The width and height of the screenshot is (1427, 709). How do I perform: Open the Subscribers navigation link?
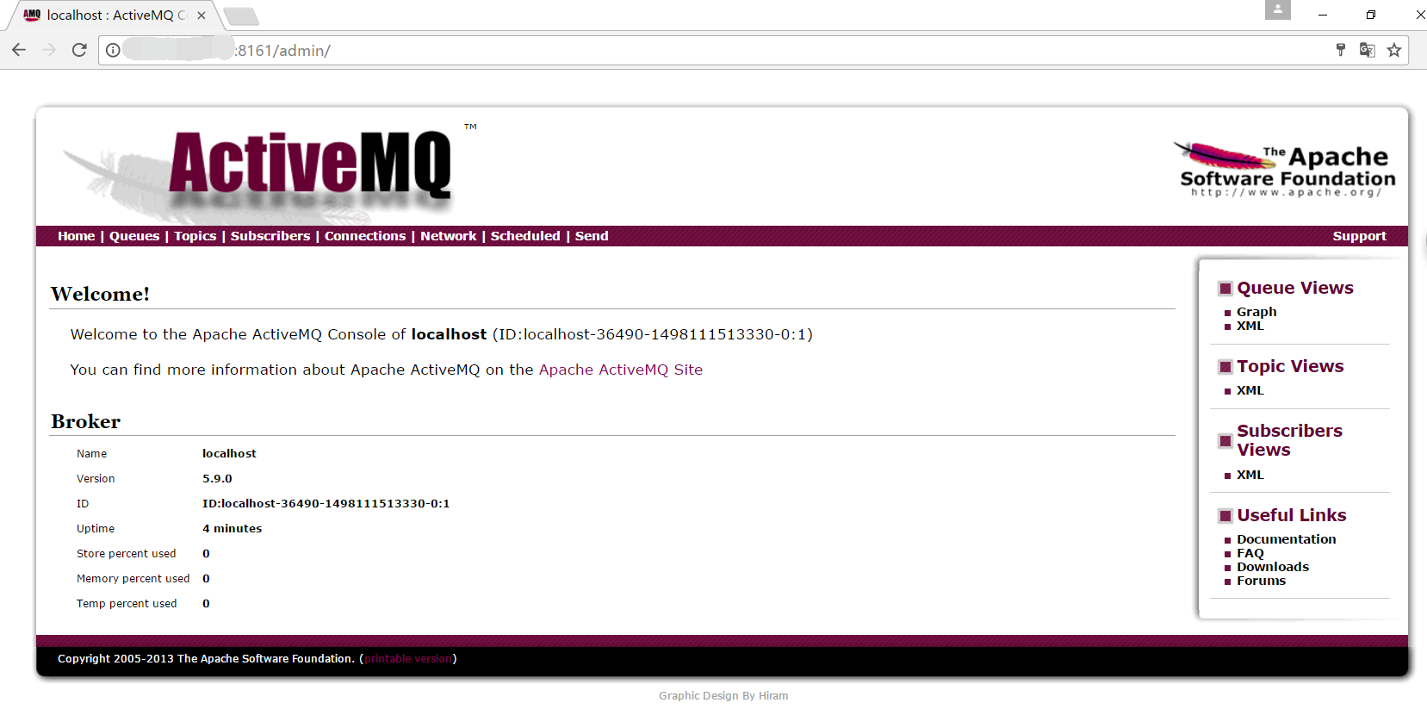[x=270, y=236]
